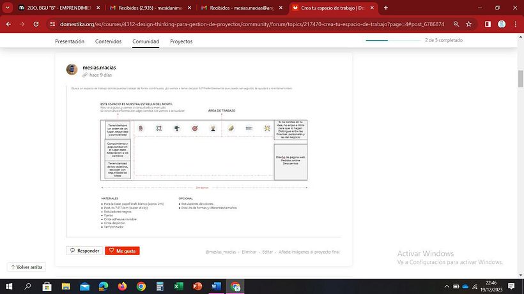Click Añade imágenes al proyecto final
The height and width of the screenshot is (294, 524).
click(x=309, y=252)
